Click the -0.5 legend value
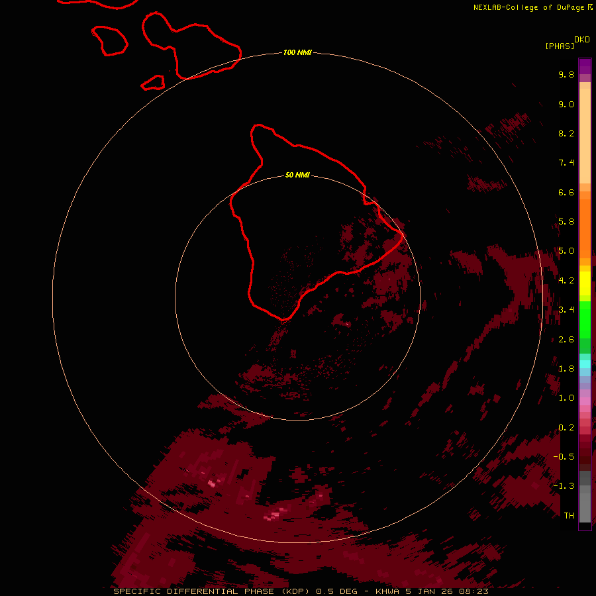Viewport: 596px width, 596px height. [x=564, y=456]
